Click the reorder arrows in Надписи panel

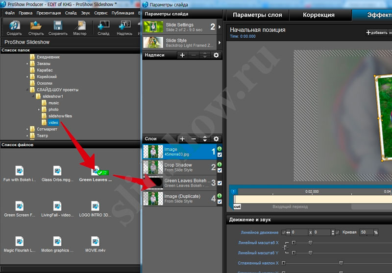205,55
